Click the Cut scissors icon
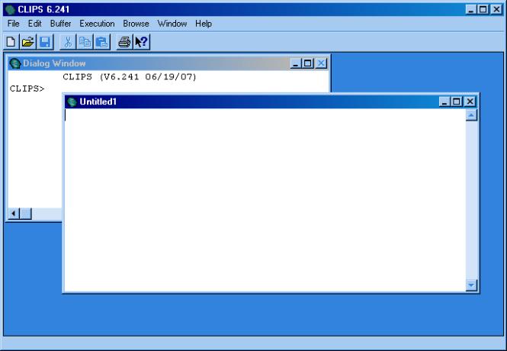The width and height of the screenshot is (507, 351). pos(68,42)
